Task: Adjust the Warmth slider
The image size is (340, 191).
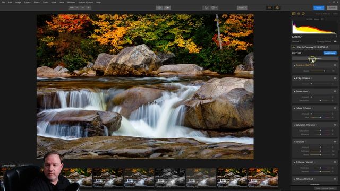Action: [321, 171]
